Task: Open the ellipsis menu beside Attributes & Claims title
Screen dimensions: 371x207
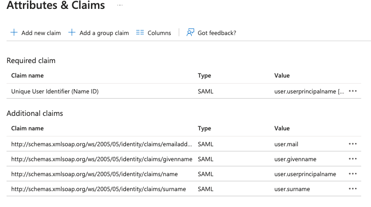Action: (x=120, y=5)
